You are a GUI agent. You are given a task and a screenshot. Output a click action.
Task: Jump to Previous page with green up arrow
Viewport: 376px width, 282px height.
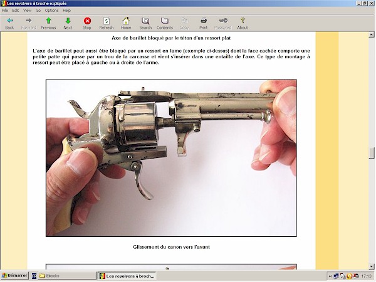click(48, 23)
